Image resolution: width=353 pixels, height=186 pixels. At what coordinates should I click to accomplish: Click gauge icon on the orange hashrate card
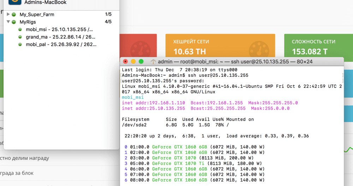[259, 49]
